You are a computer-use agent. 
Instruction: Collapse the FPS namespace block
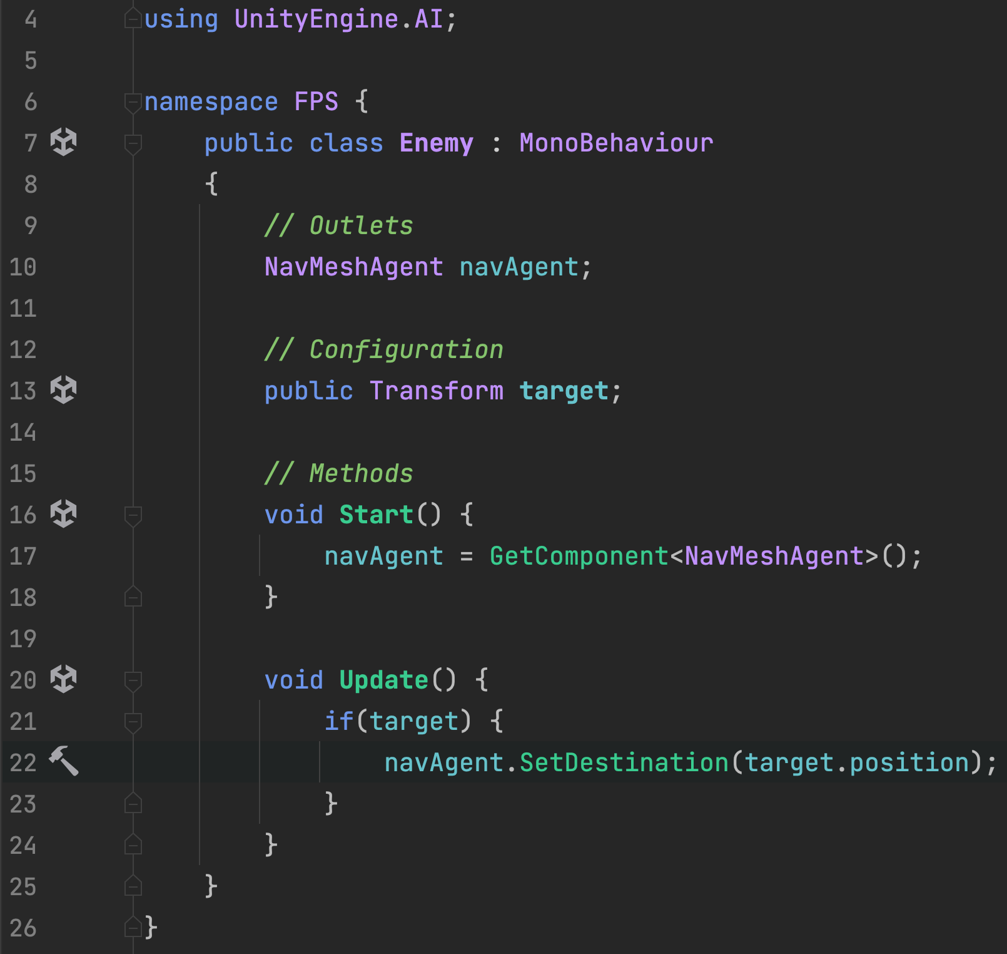click(x=133, y=102)
